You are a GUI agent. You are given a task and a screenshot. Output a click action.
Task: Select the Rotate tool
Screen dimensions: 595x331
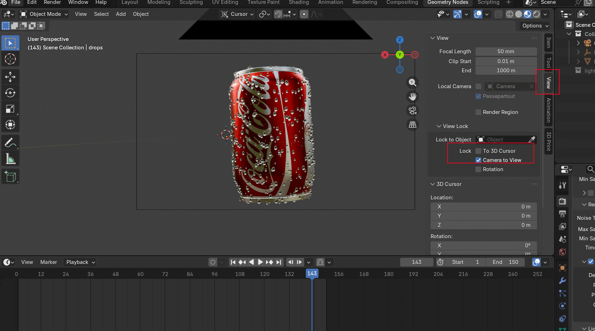click(x=10, y=93)
